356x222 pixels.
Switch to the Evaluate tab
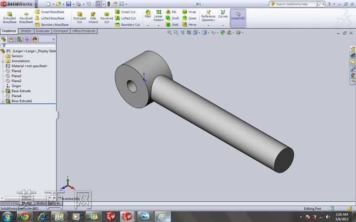[x=42, y=31]
